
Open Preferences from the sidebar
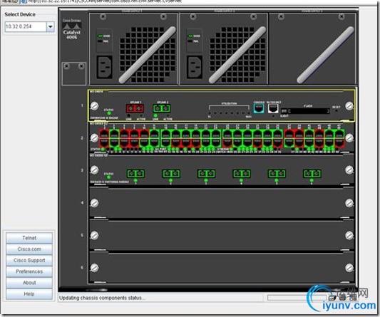coord(29,271)
